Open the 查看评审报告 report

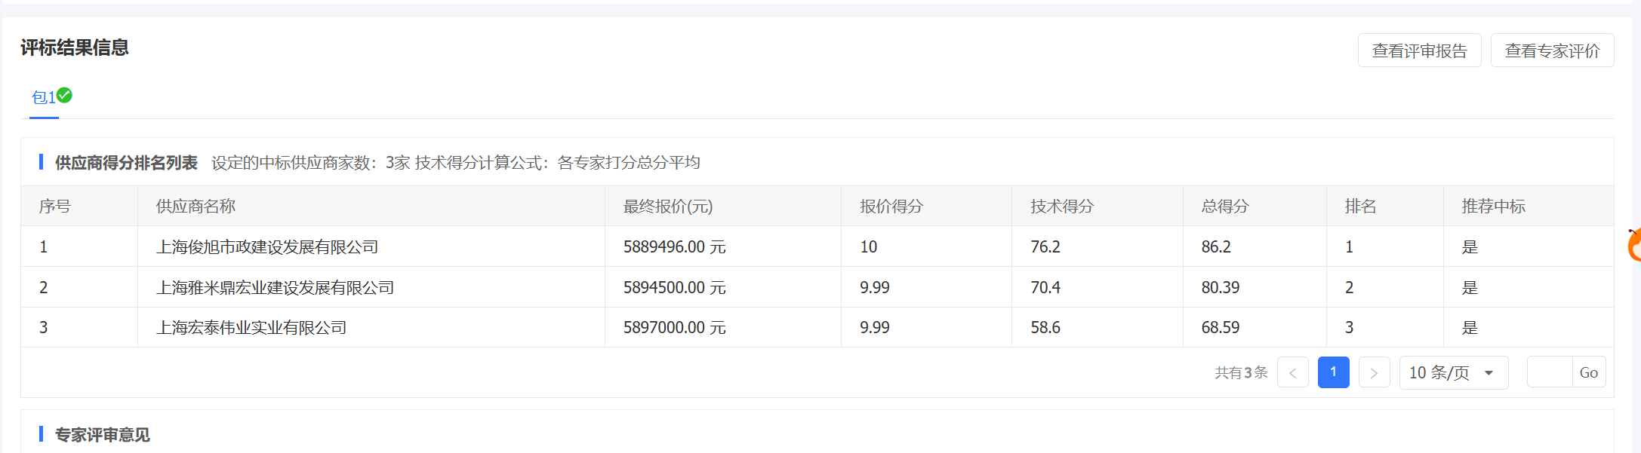[1419, 51]
